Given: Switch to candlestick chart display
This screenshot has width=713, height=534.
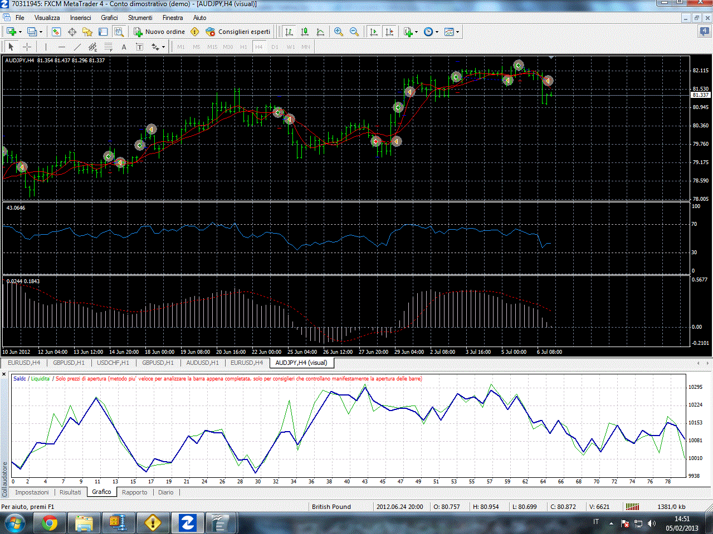Looking at the screenshot, I should 305,32.
